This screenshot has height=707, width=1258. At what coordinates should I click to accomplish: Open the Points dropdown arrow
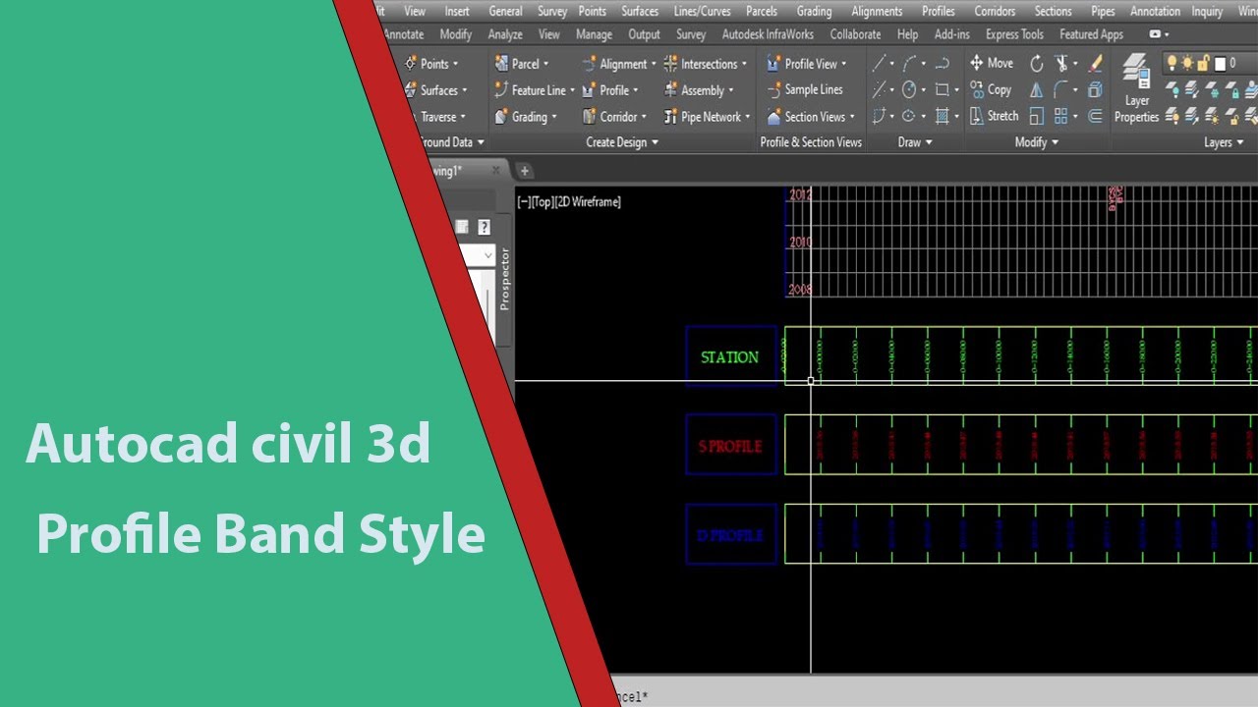click(455, 65)
